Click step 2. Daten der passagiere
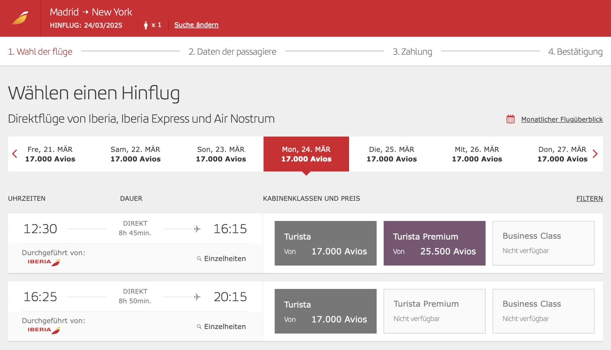 click(x=232, y=52)
